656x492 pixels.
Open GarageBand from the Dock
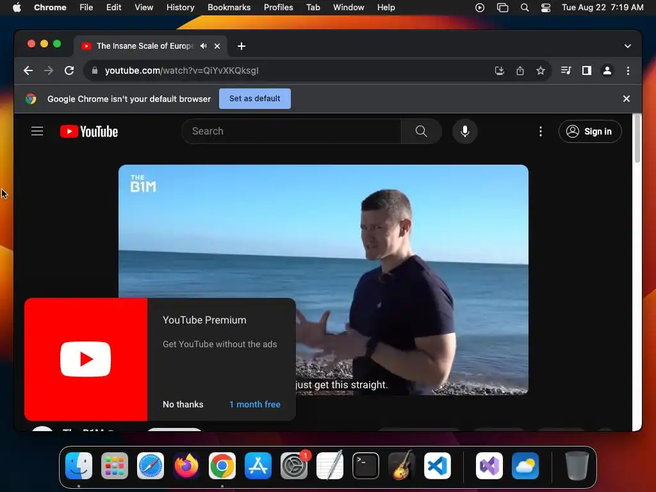click(x=402, y=466)
